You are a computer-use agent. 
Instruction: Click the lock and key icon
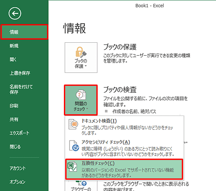(81, 52)
